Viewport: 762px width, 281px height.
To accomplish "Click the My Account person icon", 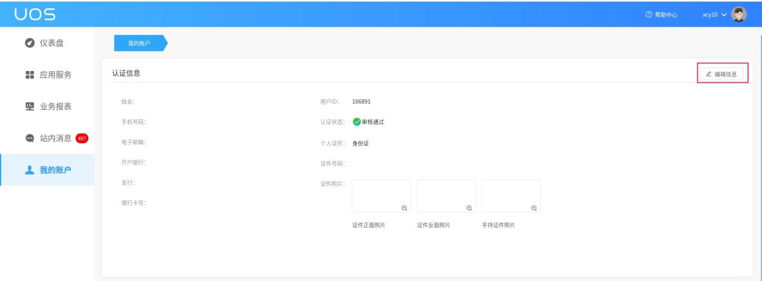I will 30,171.
